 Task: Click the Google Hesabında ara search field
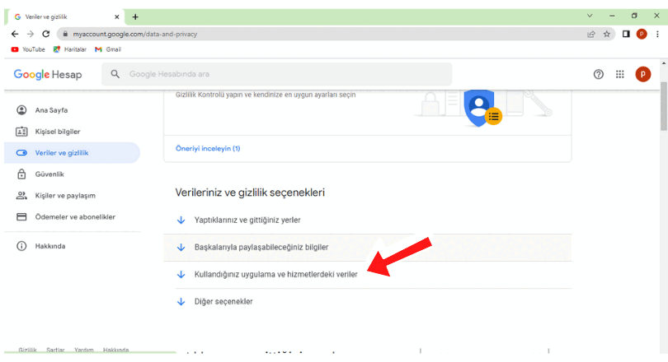point(277,74)
